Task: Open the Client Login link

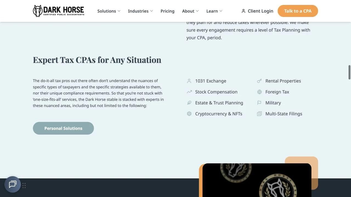Action: (257, 11)
